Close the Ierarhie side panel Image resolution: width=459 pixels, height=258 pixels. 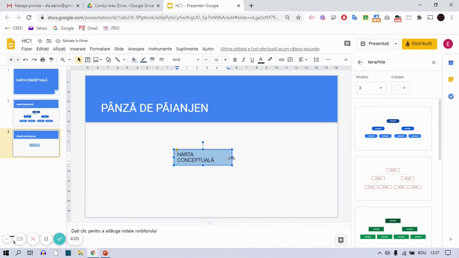click(x=434, y=62)
